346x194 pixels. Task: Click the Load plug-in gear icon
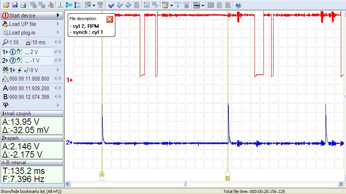pos(5,33)
